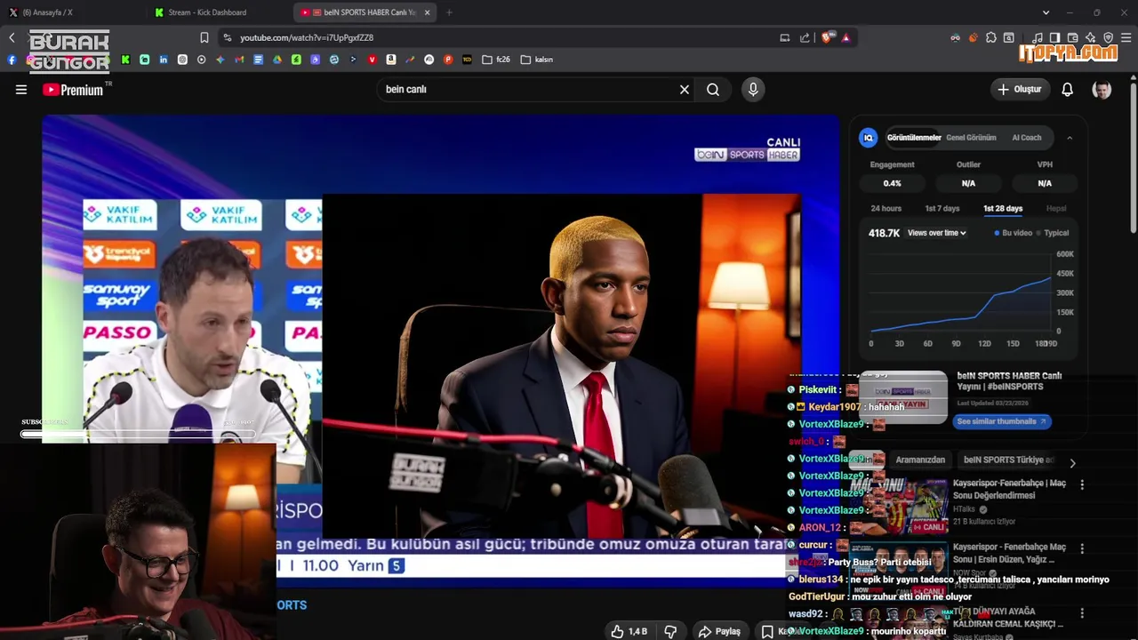The image size is (1138, 640).
Task: Click the Paylaş share button
Action: pyautogui.click(x=719, y=631)
